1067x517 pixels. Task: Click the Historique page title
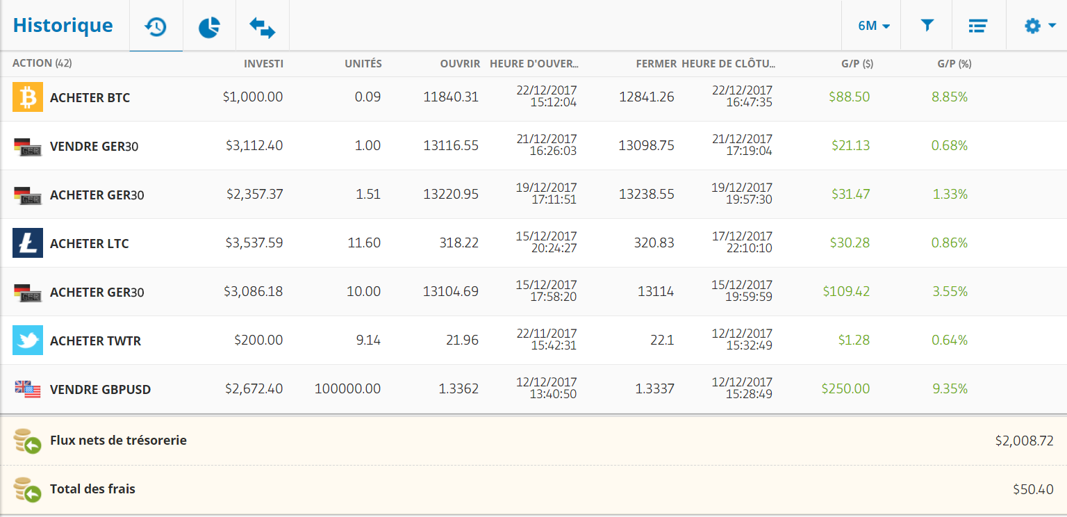click(63, 25)
